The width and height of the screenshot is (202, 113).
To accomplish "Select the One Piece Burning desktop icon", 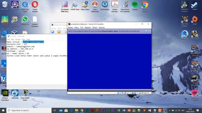I will tap(185, 21).
